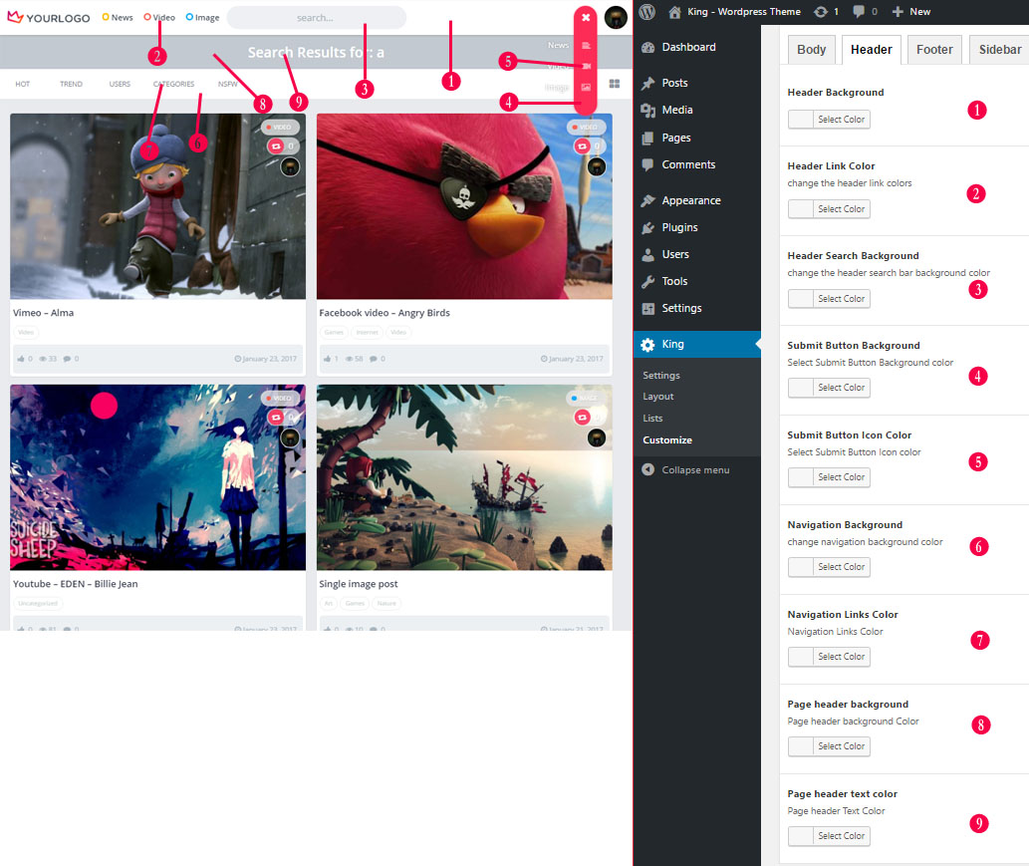Select color for Header Link Color
1029x866 pixels.
829,209
